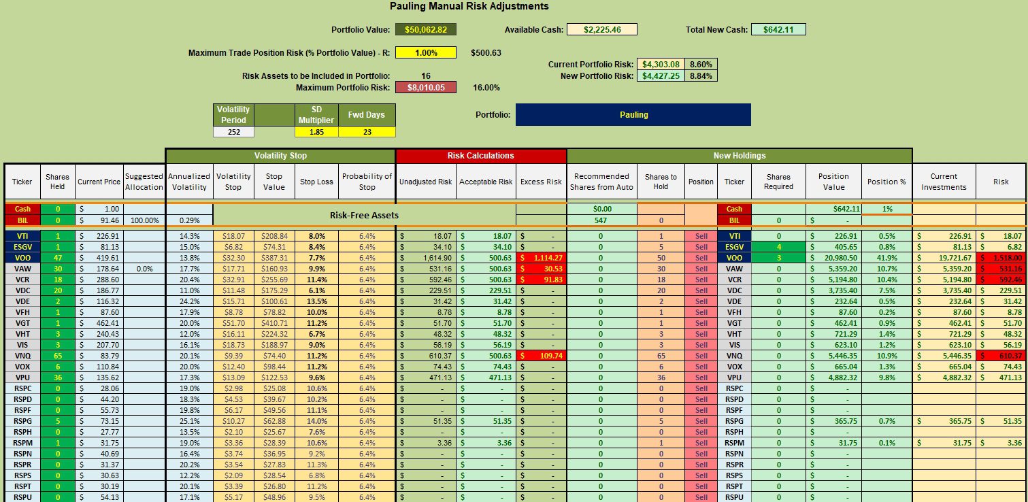1028x502 pixels.
Task: Select the New Holdings section header
Action: [x=740, y=156]
